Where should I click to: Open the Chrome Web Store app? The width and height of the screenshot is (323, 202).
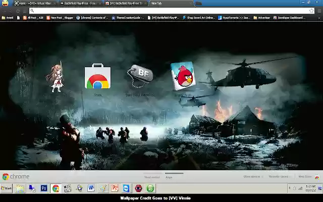click(x=97, y=76)
